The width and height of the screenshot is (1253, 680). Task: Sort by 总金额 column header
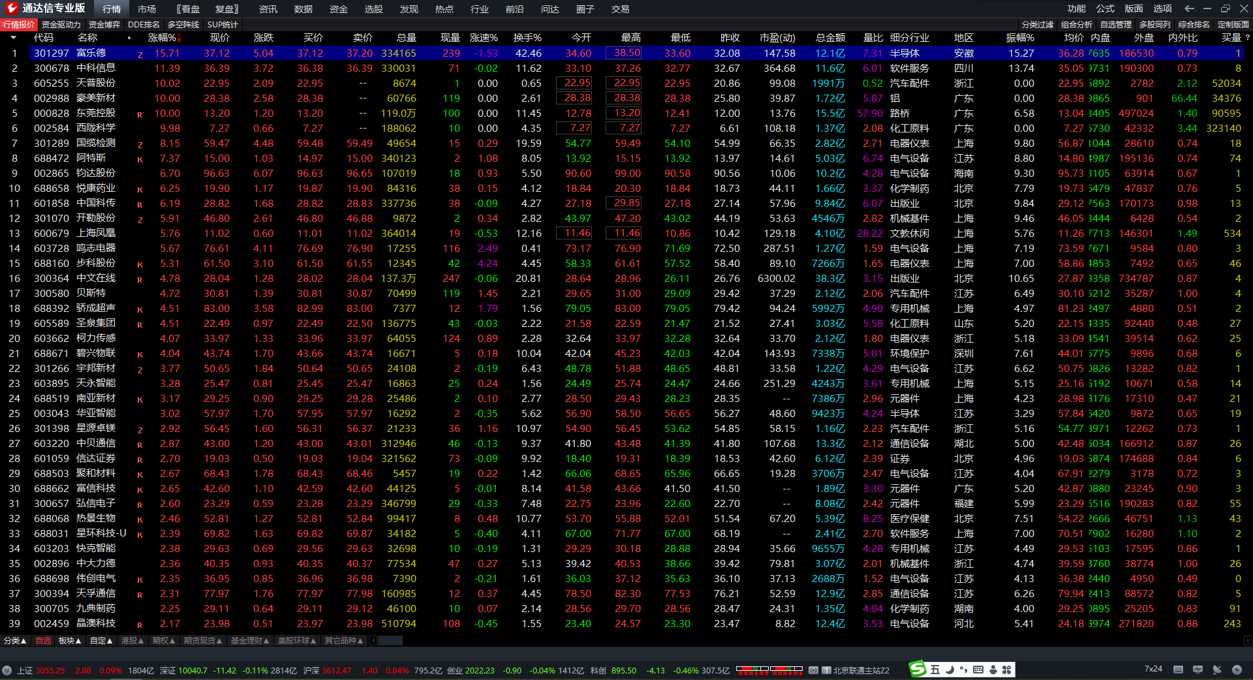click(x=831, y=38)
